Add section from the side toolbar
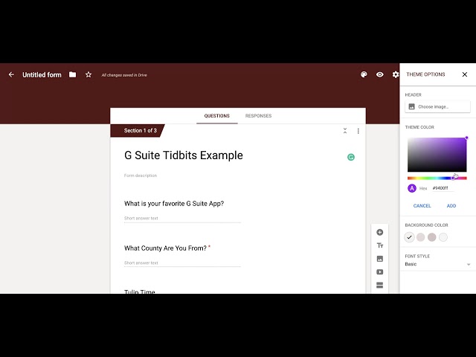Image resolution: width=476 pixels, height=357 pixels. click(x=380, y=285)
